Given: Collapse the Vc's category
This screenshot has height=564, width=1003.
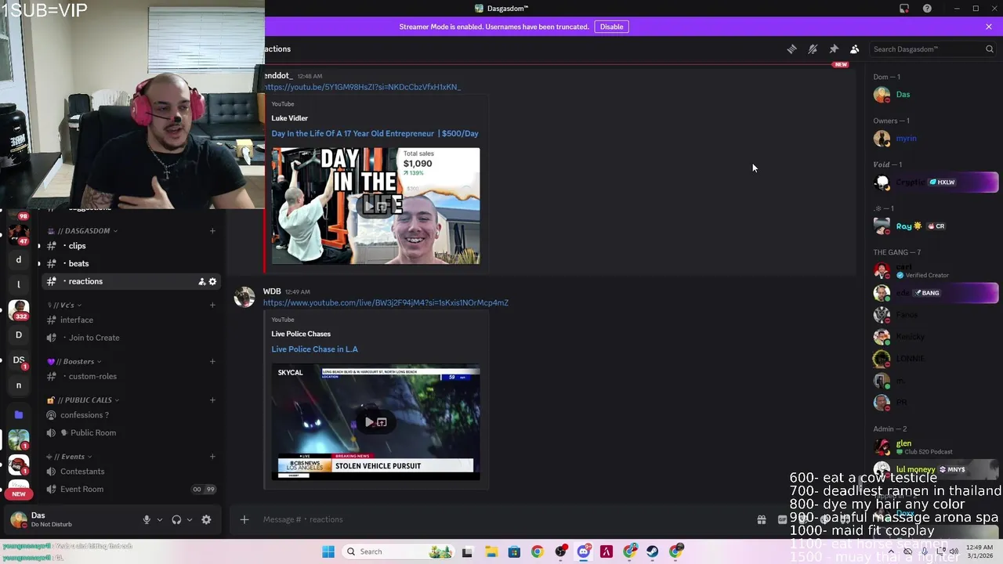Looking at the screenshot, I should [64, 305].
